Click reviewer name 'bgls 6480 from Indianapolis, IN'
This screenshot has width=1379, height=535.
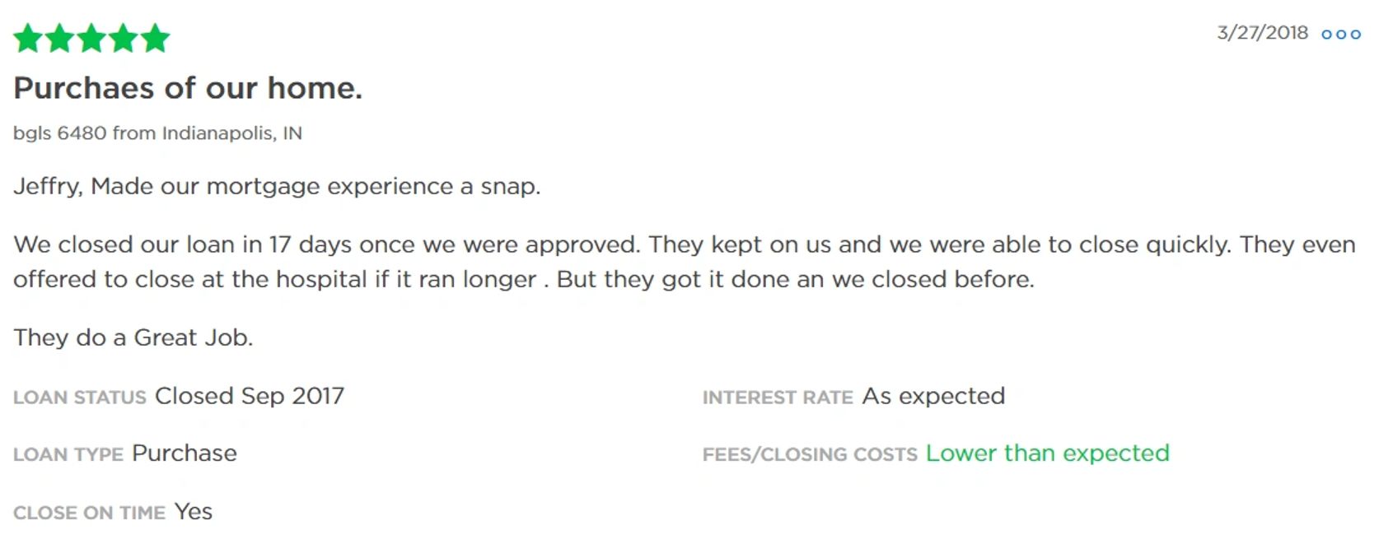157,133
